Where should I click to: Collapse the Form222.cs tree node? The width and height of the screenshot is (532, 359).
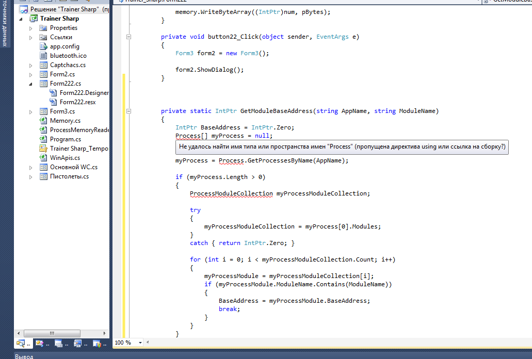[x=31, y=84]
